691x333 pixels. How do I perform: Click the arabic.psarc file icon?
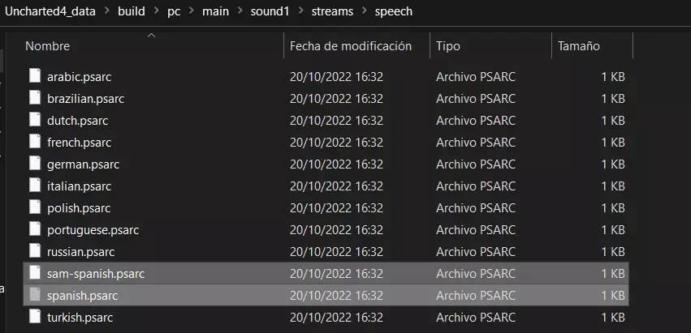34,76
